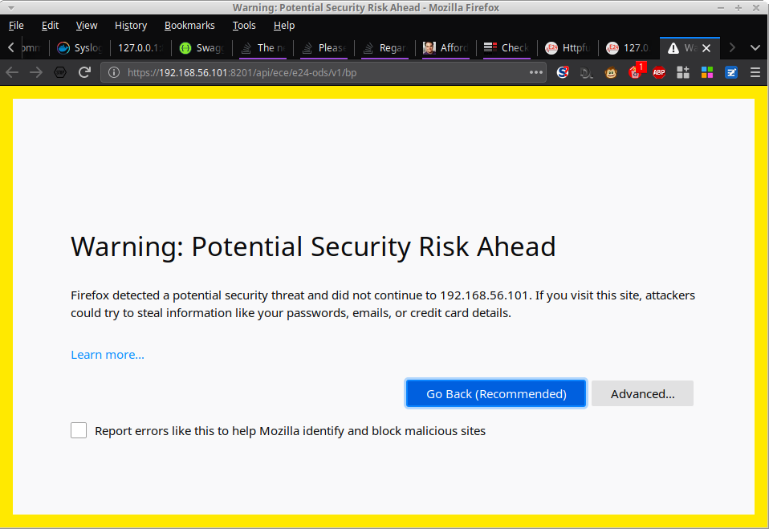Click the stop sign toolbar icon

click(60, 72)
